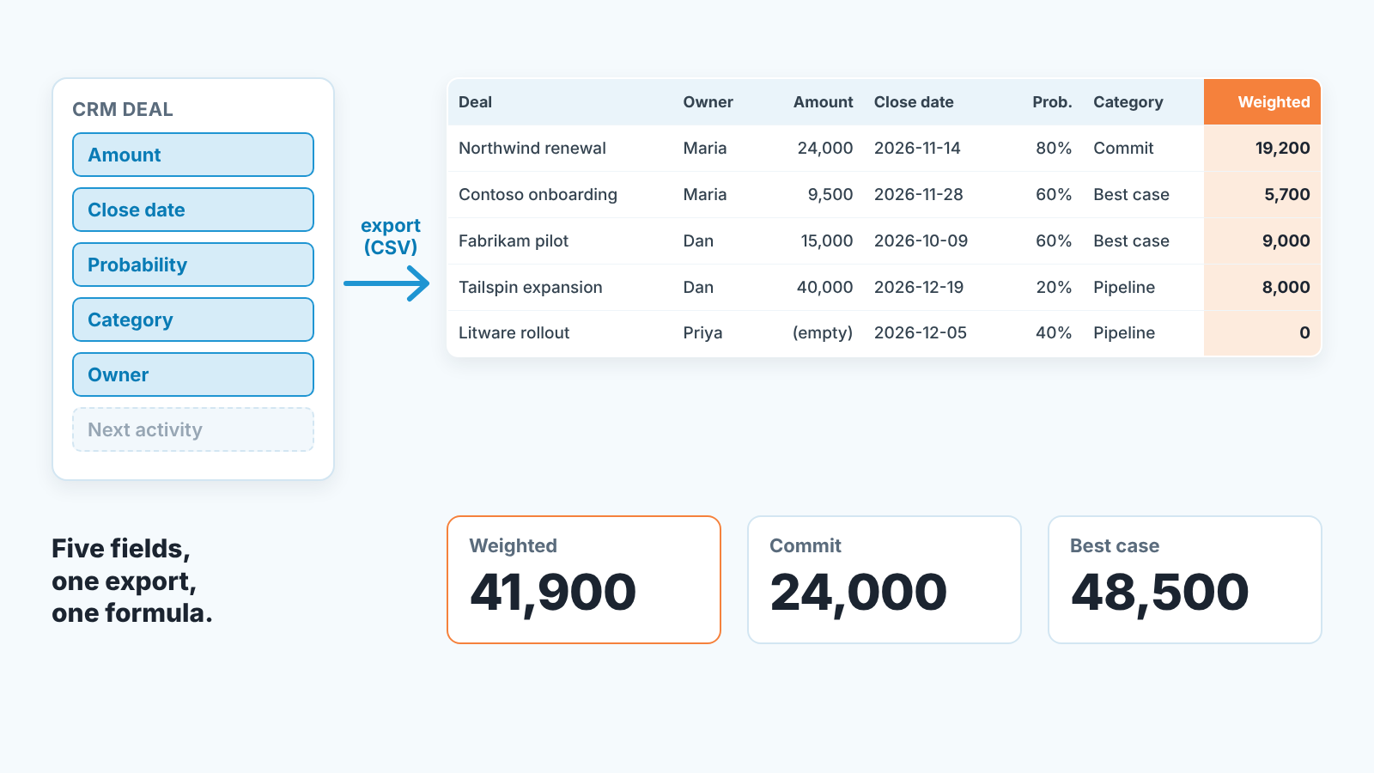
Task: Click the 9,500 amount cell
Action: [x=830, y=194]
